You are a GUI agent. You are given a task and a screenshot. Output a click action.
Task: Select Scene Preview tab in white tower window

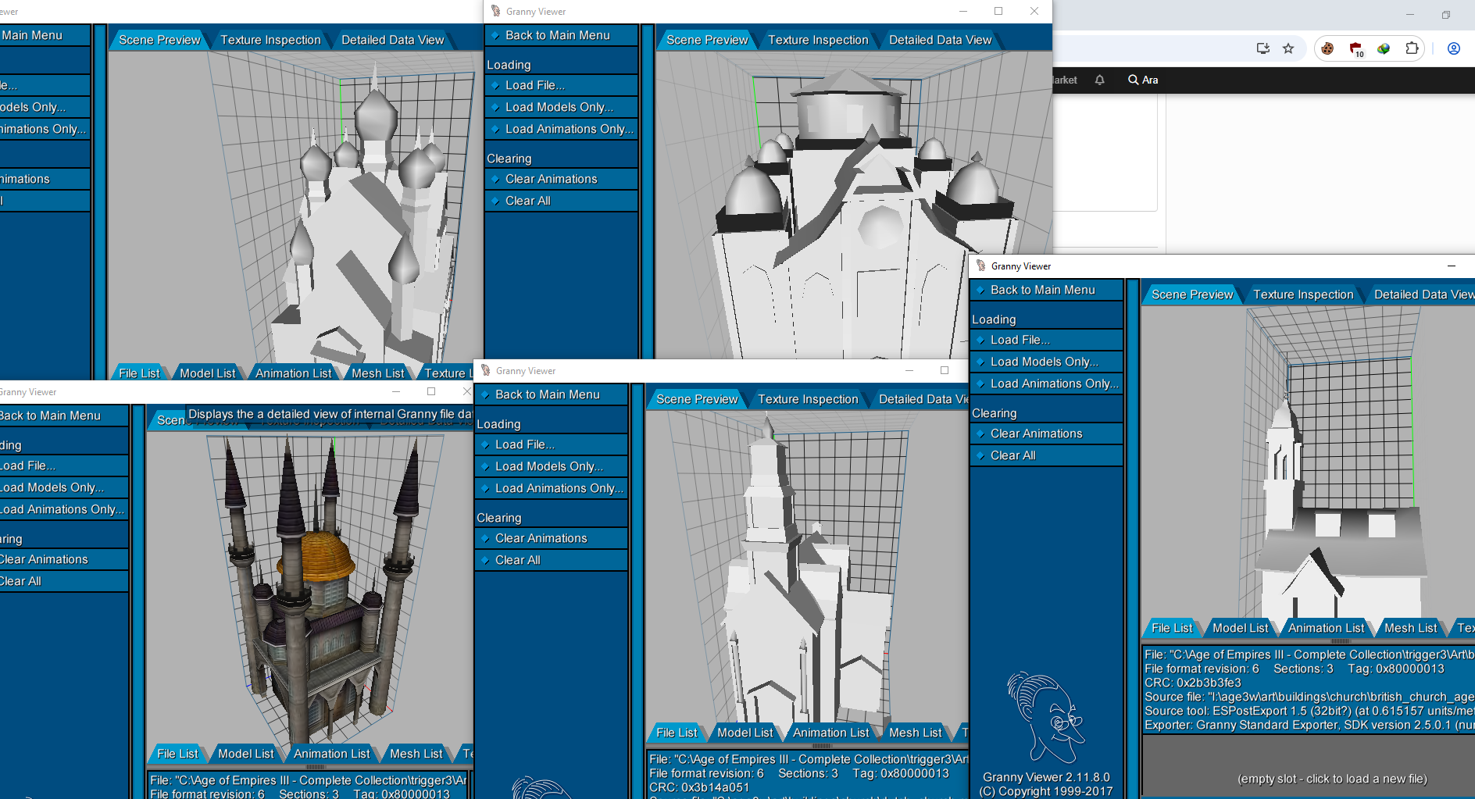tap(697, 399)
